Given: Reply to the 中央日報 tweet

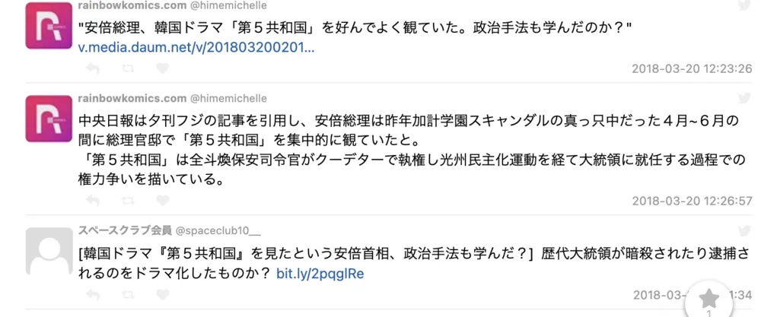Looking at the screenshot, I should click(93, 201).
